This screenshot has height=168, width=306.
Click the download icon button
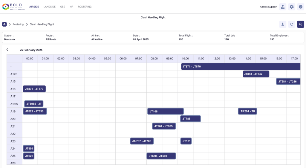pos(282,24)
